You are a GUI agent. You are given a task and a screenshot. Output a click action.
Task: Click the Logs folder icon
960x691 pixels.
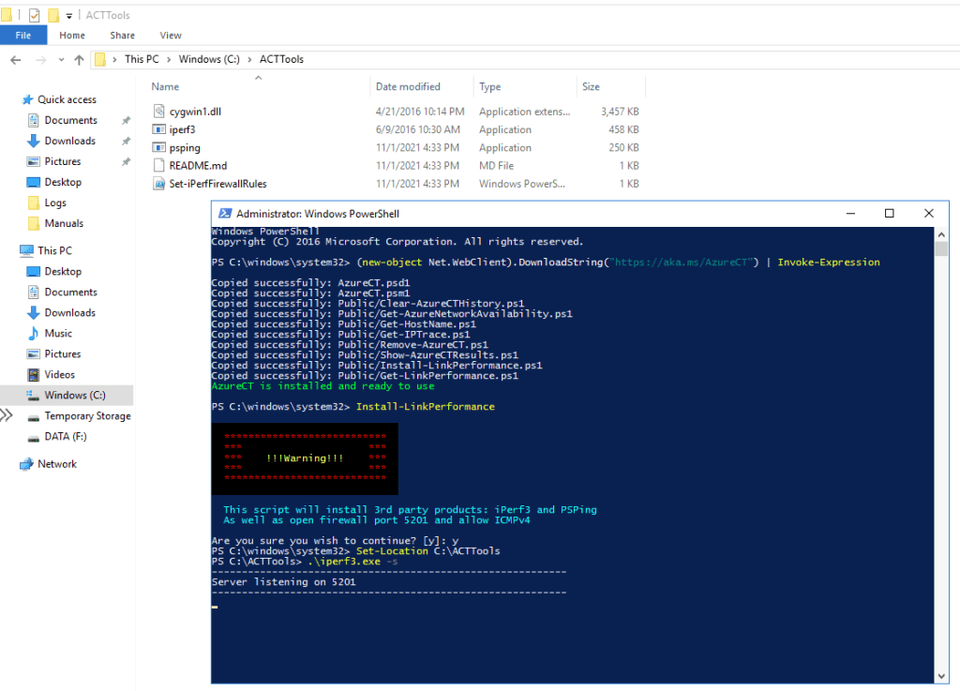pos(34,203)
